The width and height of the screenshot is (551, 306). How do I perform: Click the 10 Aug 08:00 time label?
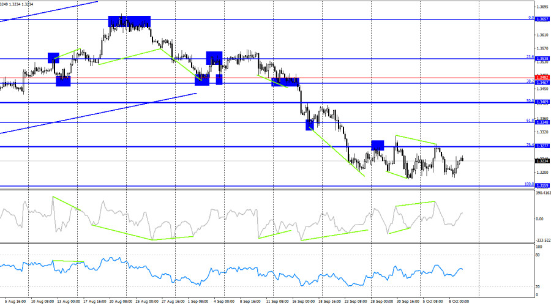coord(42,302)
